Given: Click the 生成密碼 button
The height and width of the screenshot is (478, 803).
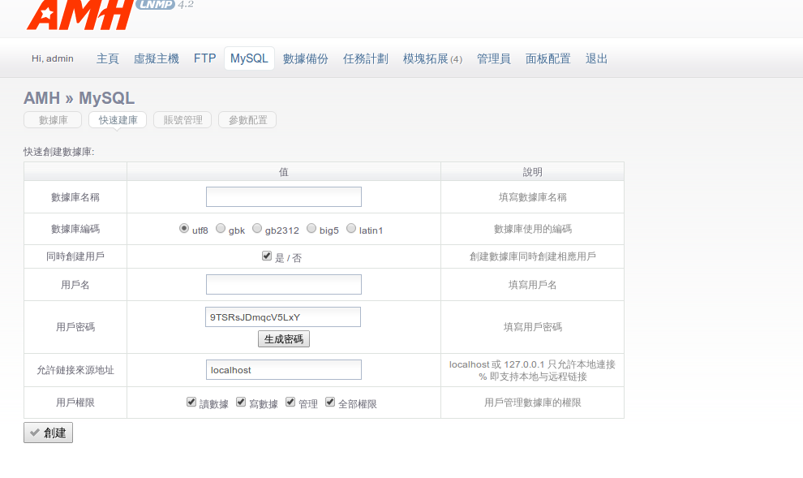Looking at the screenshot, I should 284,339.
